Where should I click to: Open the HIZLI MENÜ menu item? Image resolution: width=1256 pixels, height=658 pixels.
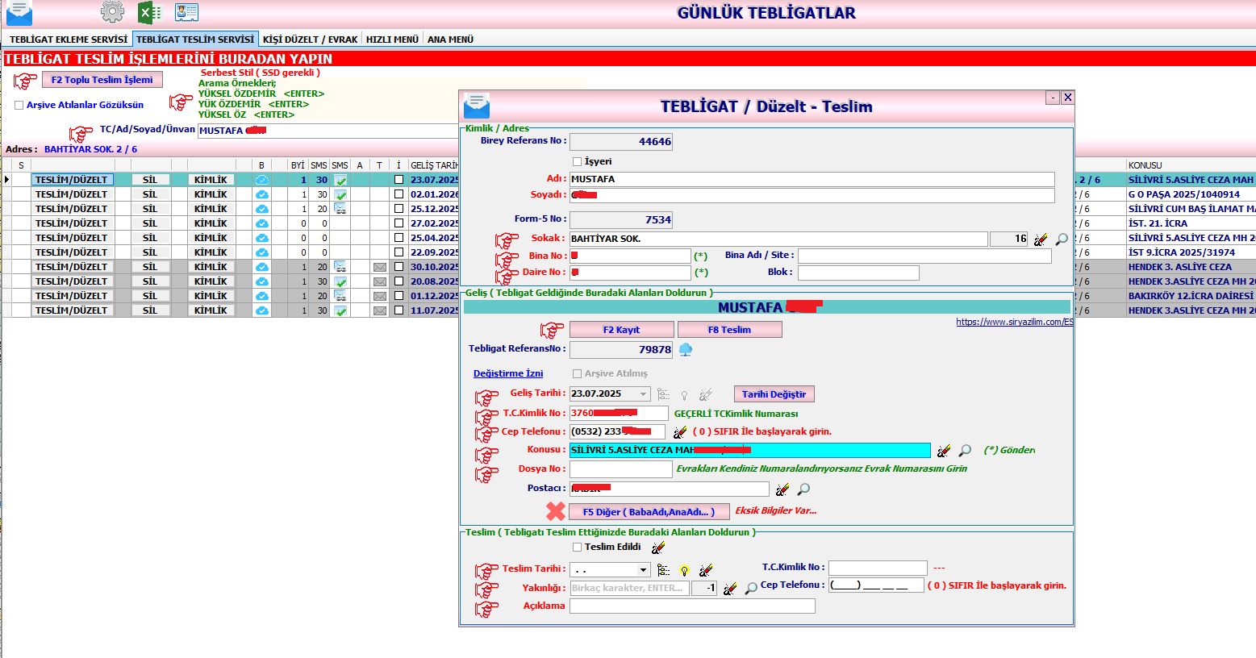(x=392, y=40)
